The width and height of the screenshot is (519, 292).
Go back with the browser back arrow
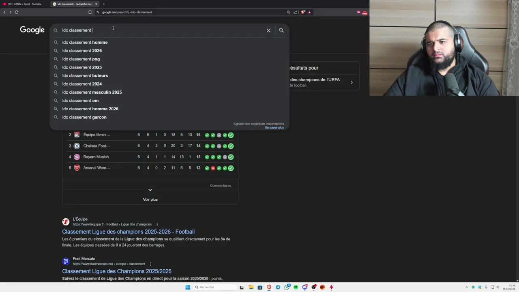tap(4, 12)
